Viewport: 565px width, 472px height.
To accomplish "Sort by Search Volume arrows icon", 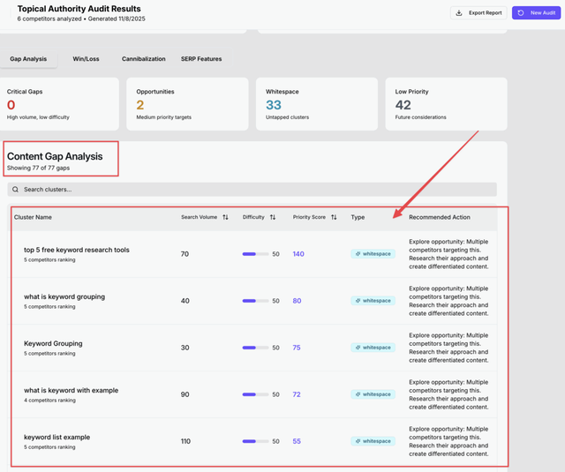I will coord(225,217).
